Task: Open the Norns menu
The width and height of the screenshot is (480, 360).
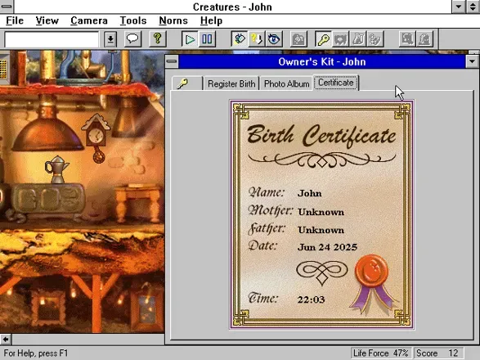Action: click(x=173, y=20)
